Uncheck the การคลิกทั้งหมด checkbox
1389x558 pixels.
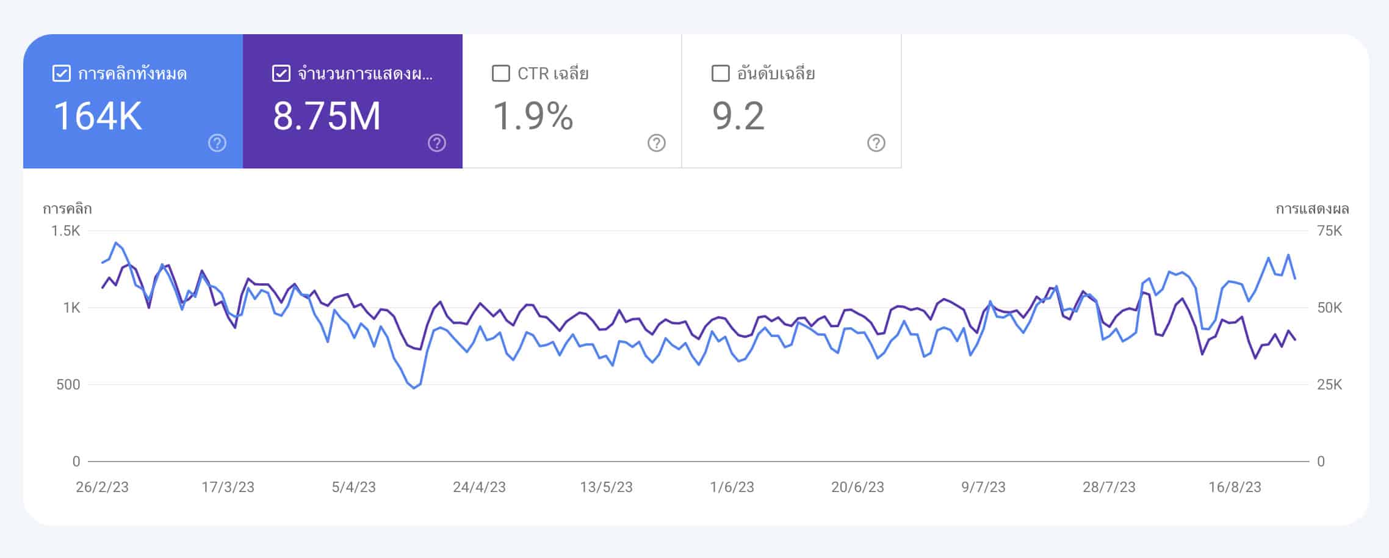(62, 74)
